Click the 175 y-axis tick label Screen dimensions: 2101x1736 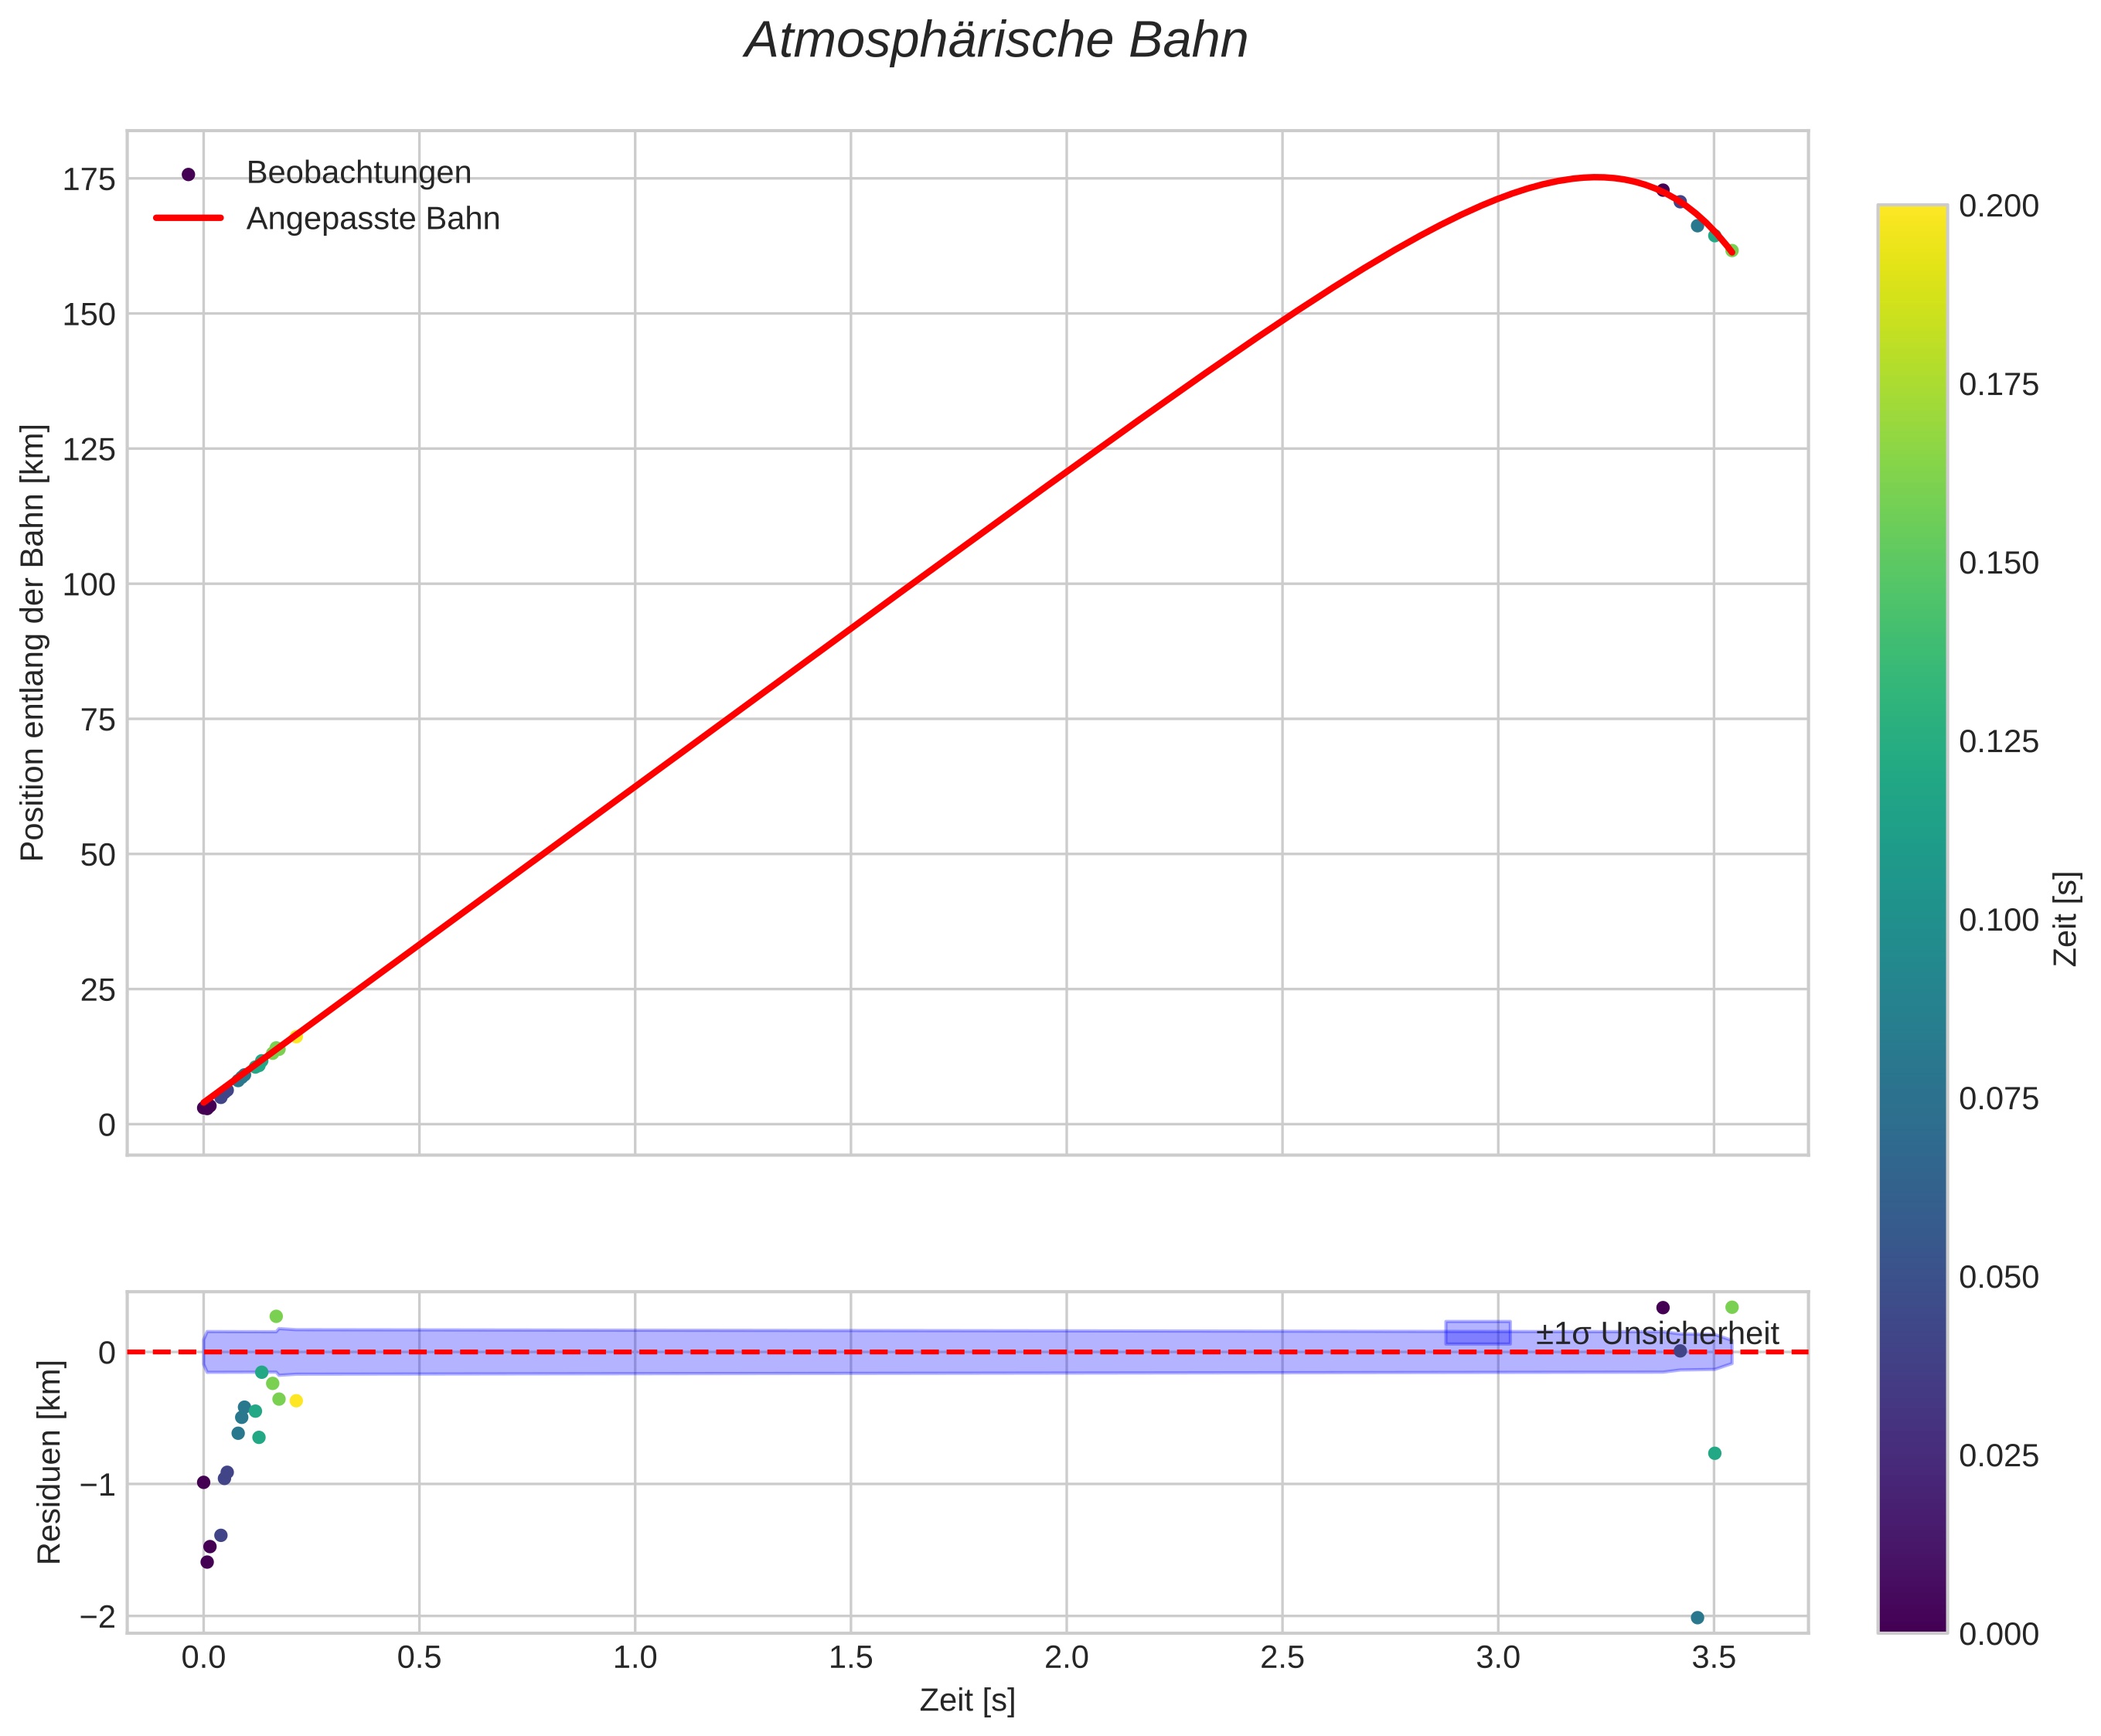click(89, 180)
